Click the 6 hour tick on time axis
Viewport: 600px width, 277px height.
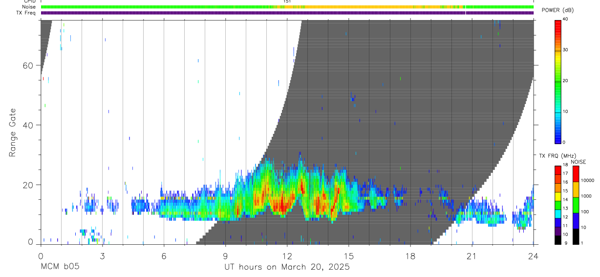(164, 256)
